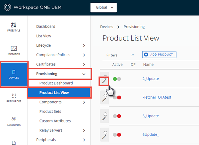Sort by the DP column header
This screenshot has width=199, height=145.
[x=133, y=65]
